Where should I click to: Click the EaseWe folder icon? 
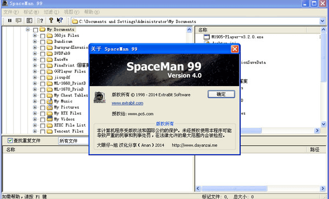click(x=50, y=59)
